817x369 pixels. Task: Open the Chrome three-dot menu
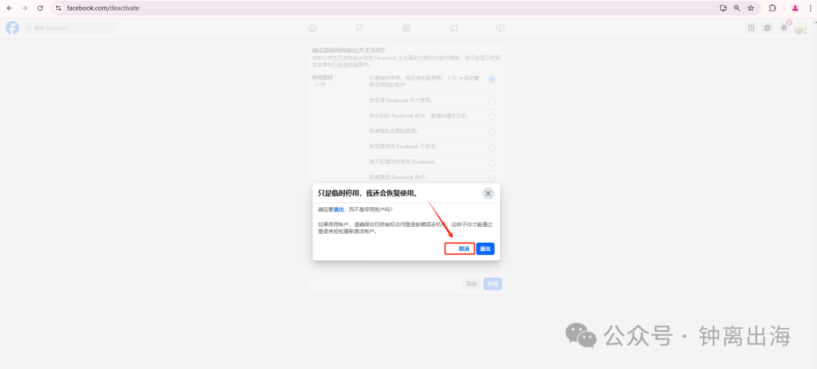click(x=809, y=8)
